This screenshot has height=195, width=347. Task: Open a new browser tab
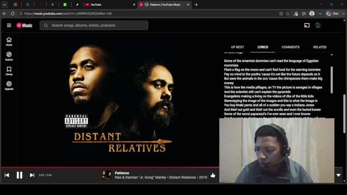[196, 5]
